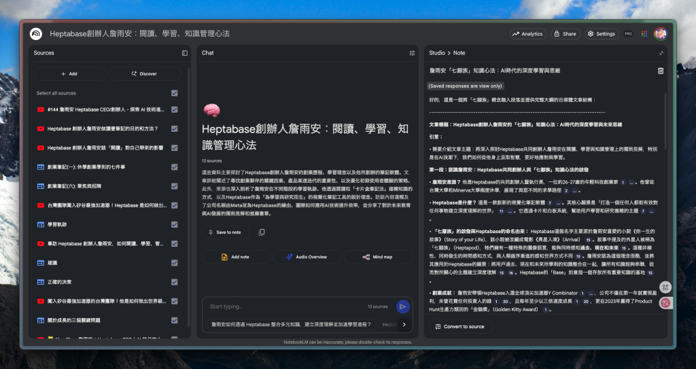Screen dimensions: 696x369
Task: Uncheck 建議 source checkbox
Action: [x=175, y=263]
